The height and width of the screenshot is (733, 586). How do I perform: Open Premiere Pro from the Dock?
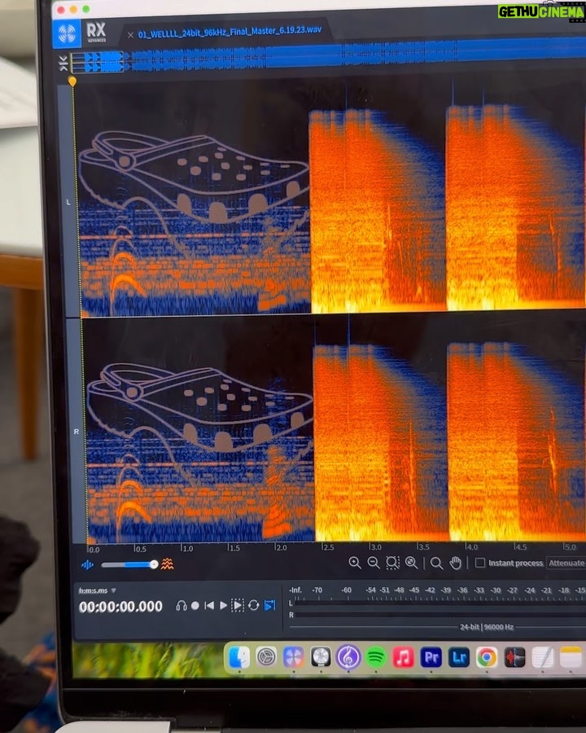[x=431, y=657]
